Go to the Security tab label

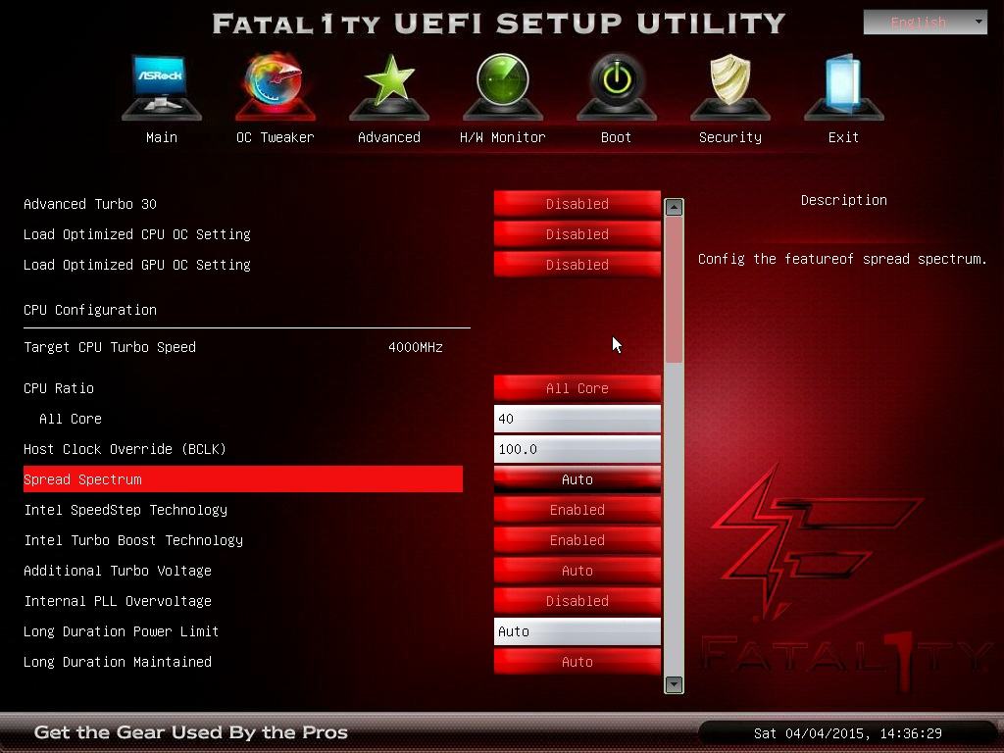(730, 137)
